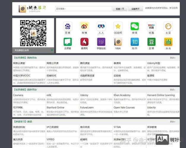Screen dimensions: 186x148
Task: Open the 学堂在线 purple icon
Action: [x=101, y=42]
